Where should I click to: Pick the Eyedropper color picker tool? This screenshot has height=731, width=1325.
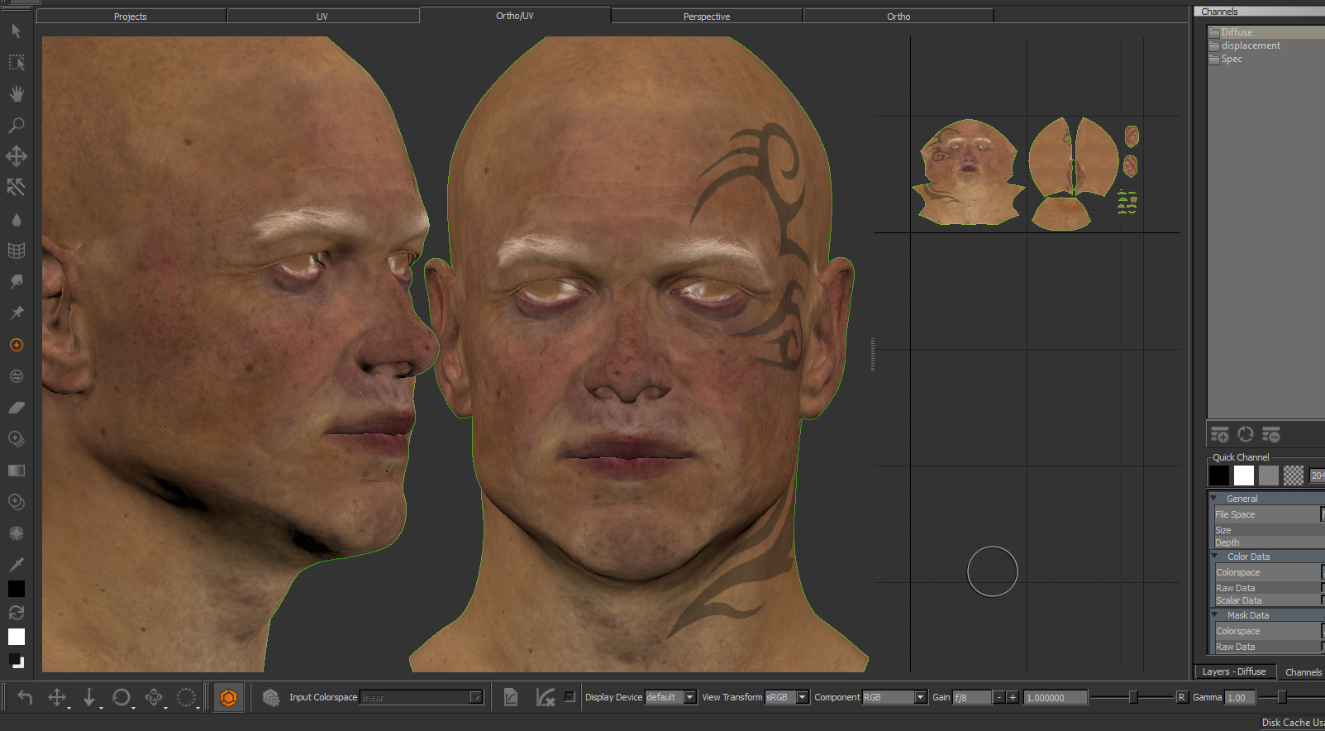[x=16, y=564]
